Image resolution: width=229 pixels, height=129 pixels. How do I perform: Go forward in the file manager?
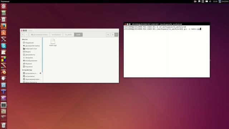[x=26, y=35]
